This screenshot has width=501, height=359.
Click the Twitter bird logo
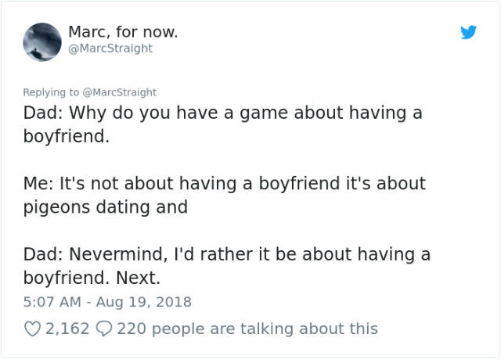[468, 32]
